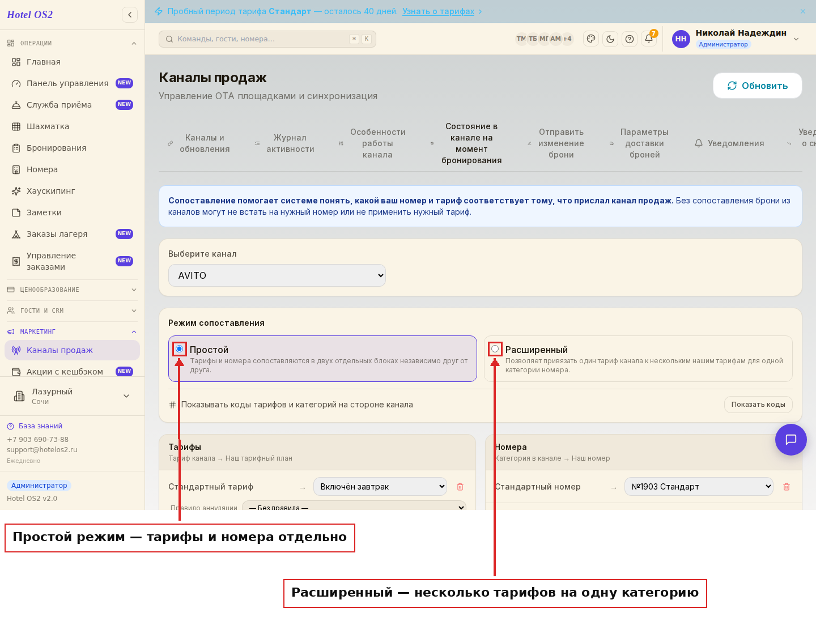
Task: Click the Показать коды button
Action: (x=758, y=405)
